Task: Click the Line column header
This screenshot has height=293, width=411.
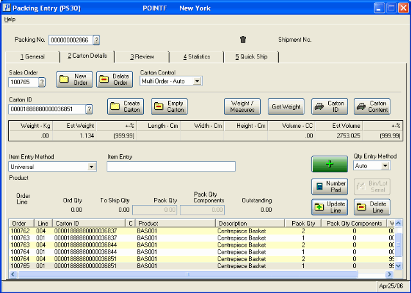Action: tap(43, 224)
